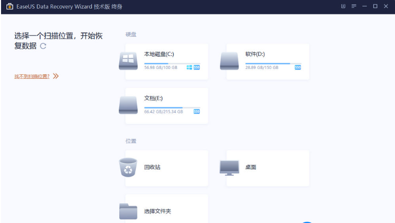
Task: Maximize the EaseUS window
Action: [x=375, y=6]
